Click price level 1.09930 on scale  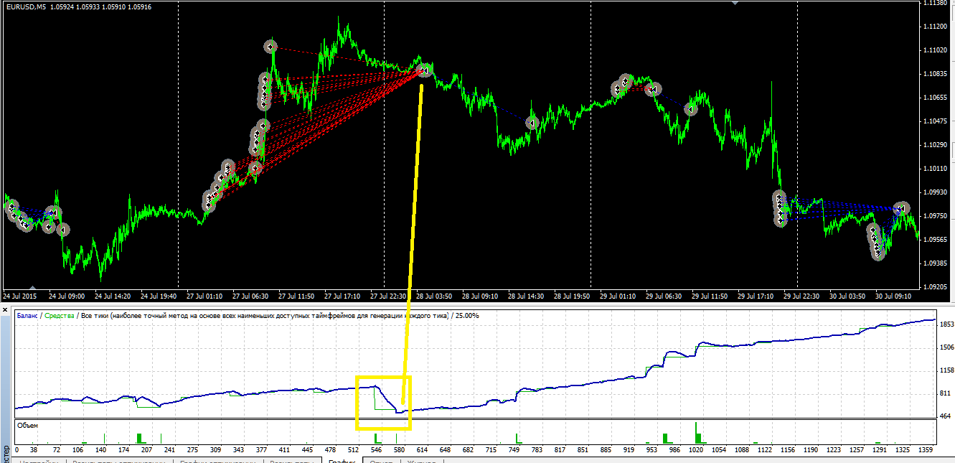(x=935, y=192)
